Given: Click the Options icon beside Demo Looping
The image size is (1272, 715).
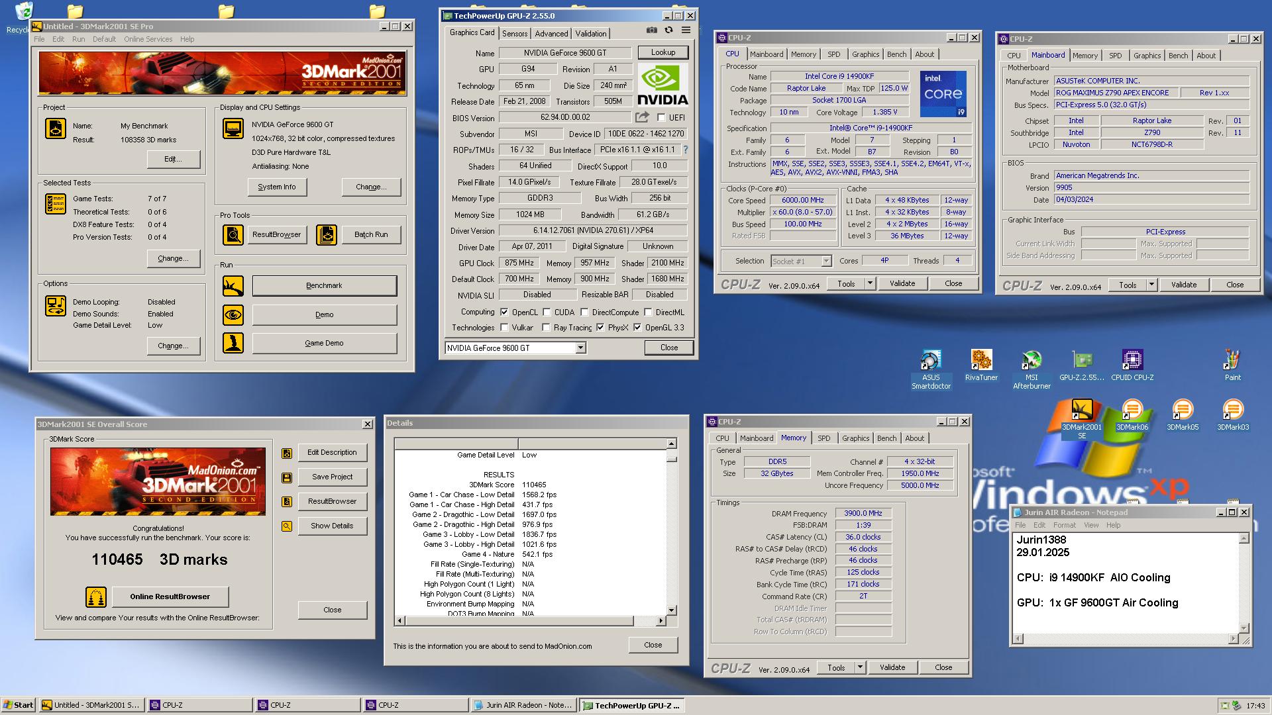Looking at the screenshot, I should click(56, 306).
